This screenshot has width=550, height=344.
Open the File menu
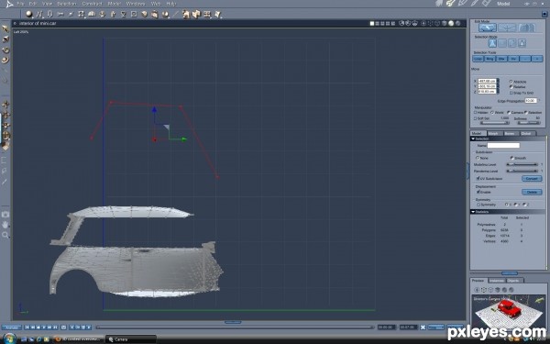(x=21, y=4)
